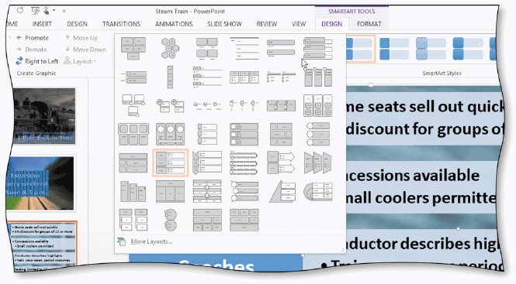Select the SmartArt Tools DESIGN tab
Viewport: 516px width, 284px height.
coord(332,24)
